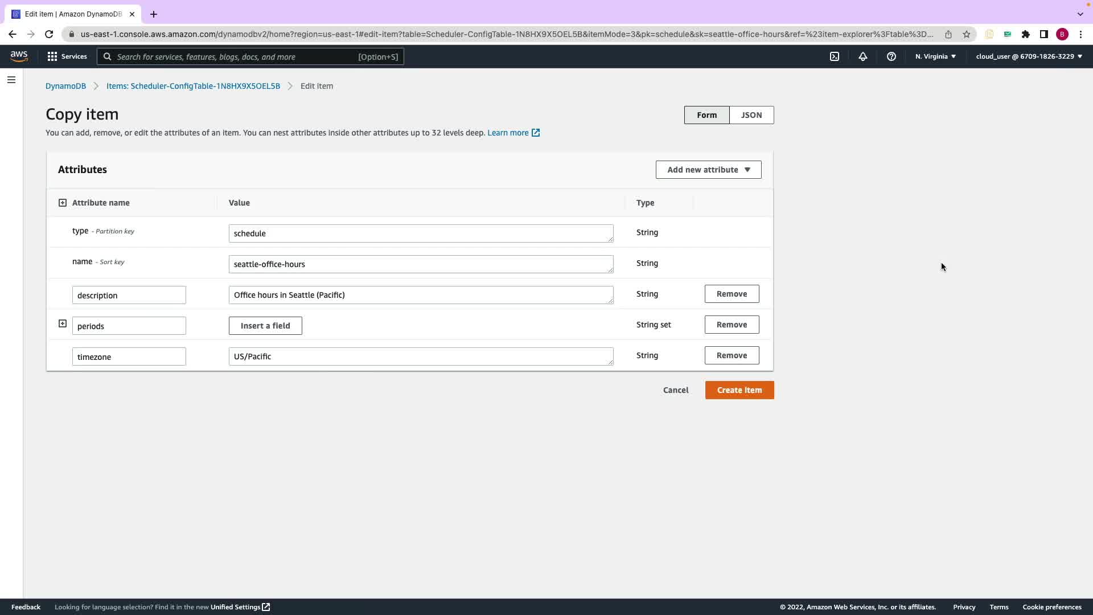Click the help question mark icon
Screen dimensions: 1093x615
click(x=891, y=56)
